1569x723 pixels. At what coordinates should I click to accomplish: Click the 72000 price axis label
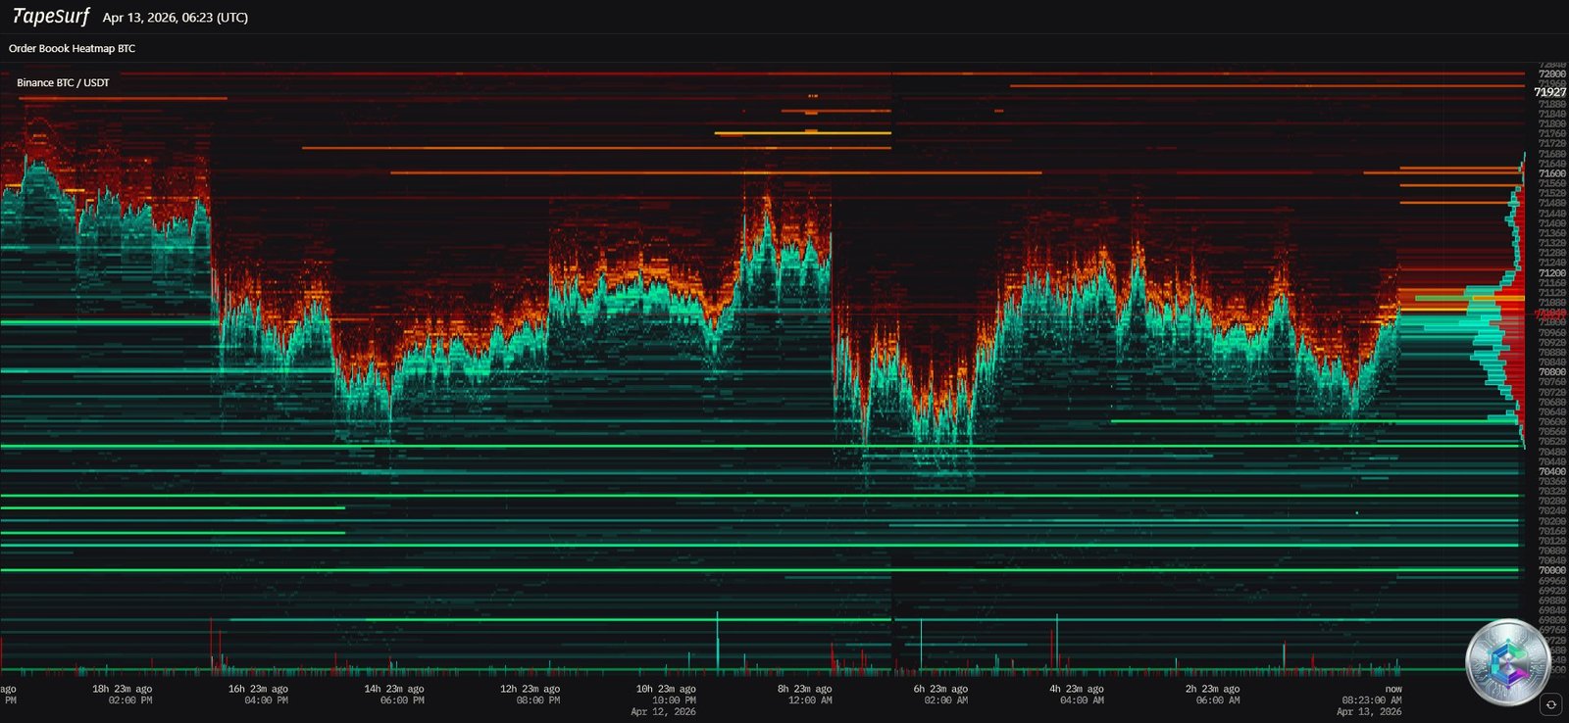[1551, 73]
